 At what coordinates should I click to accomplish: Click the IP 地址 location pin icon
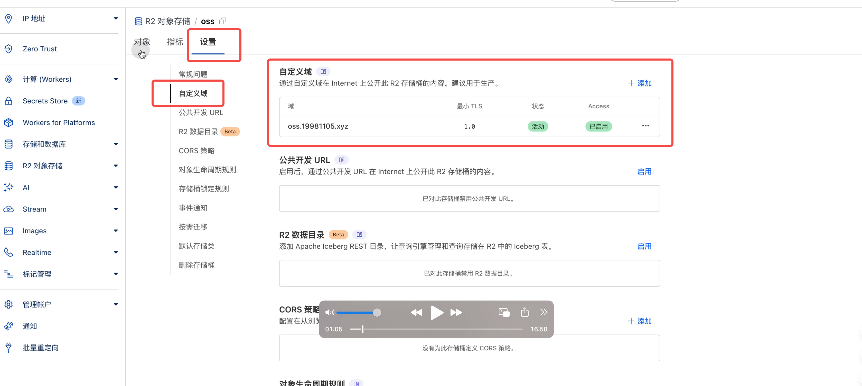[x=9, y=18]
